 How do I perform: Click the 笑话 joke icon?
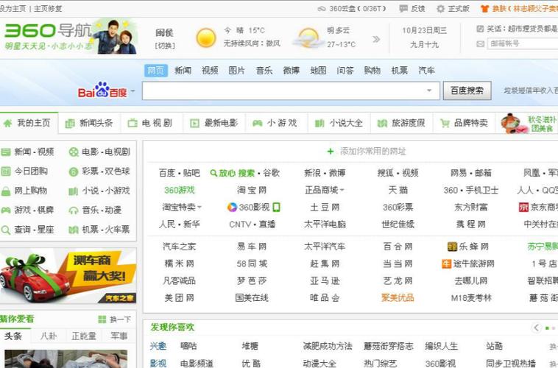pos(480,29)
